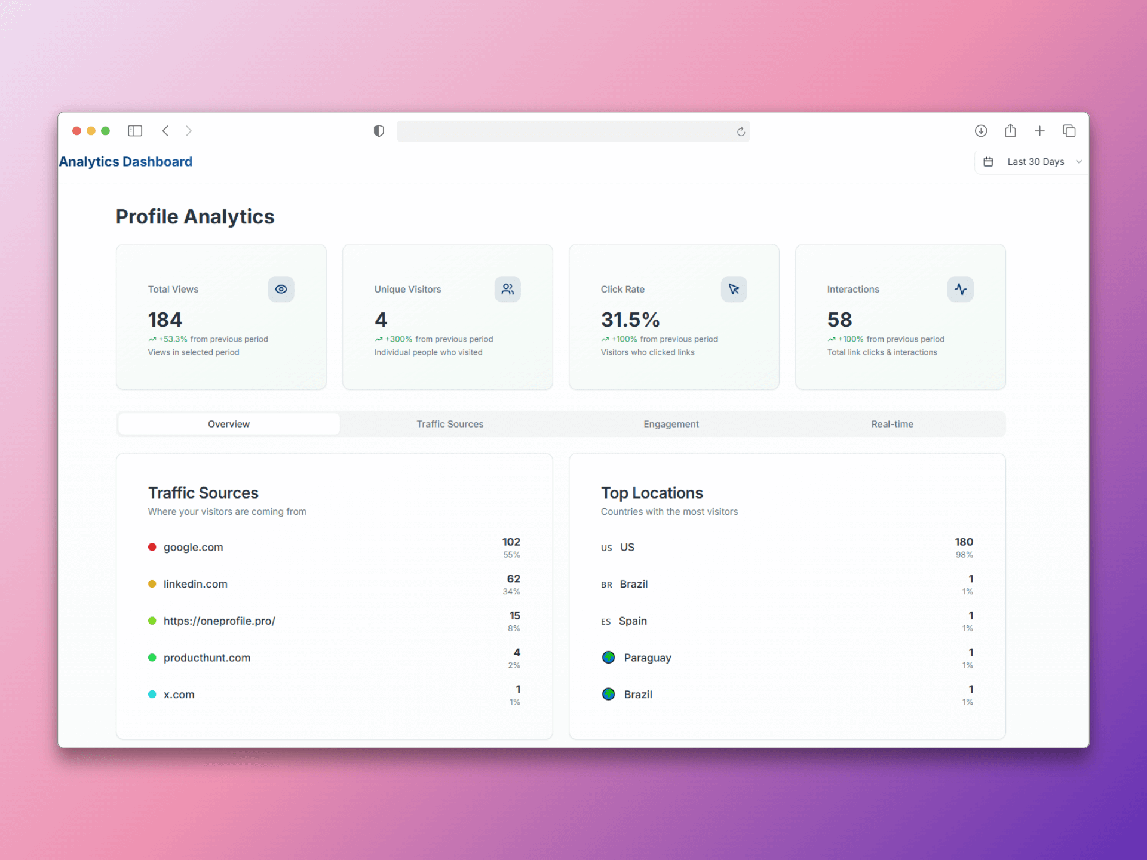
Task: Click the reload icon in the address bar
Action: (x=740, y=131)
